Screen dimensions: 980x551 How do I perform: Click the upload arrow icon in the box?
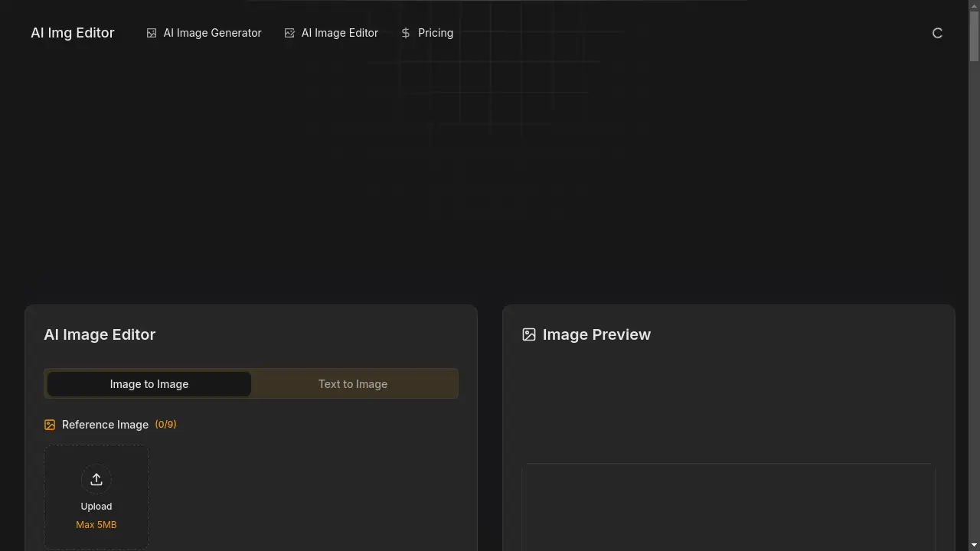point(96,479)
